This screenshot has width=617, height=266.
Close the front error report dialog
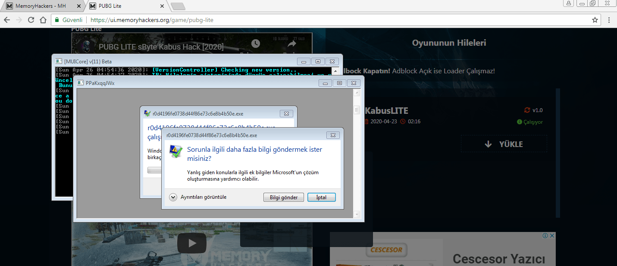[333, 135]
